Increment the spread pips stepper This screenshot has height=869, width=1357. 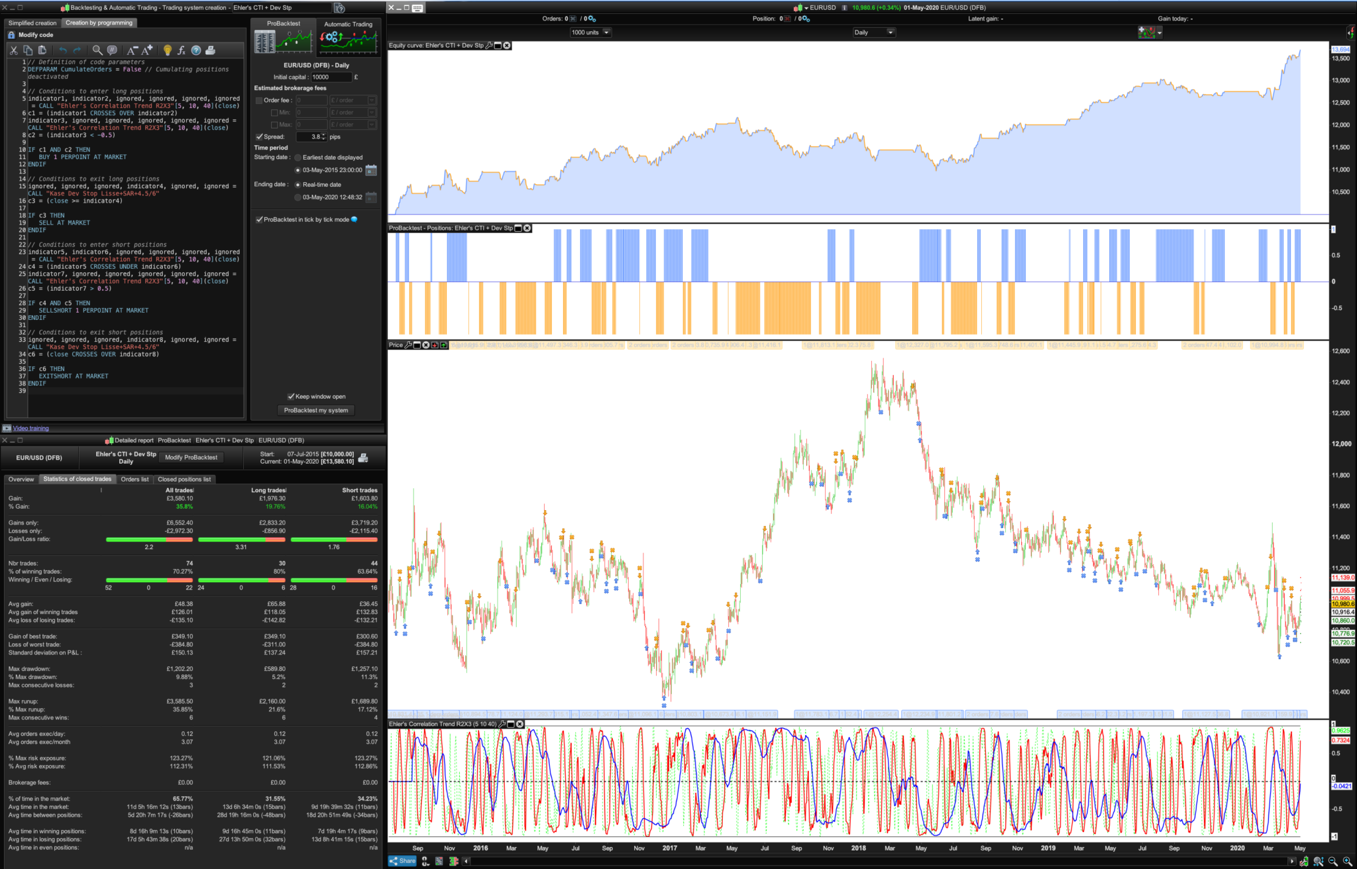point(323,134)
